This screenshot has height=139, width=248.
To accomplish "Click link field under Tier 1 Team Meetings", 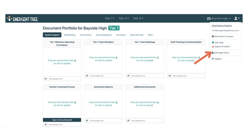I will click(x=147, y=76).
